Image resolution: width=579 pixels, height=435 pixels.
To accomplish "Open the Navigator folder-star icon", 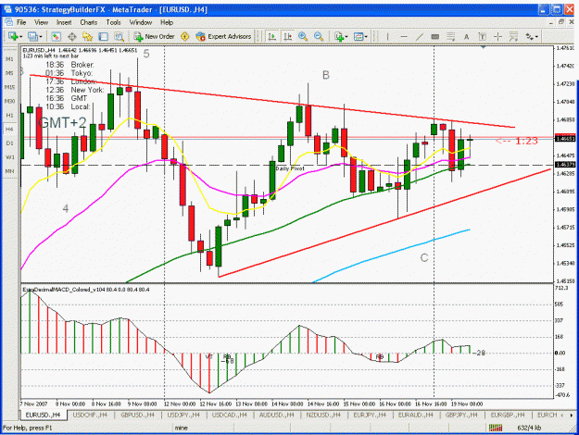I will pyautogui.click(x=87, y=36).
